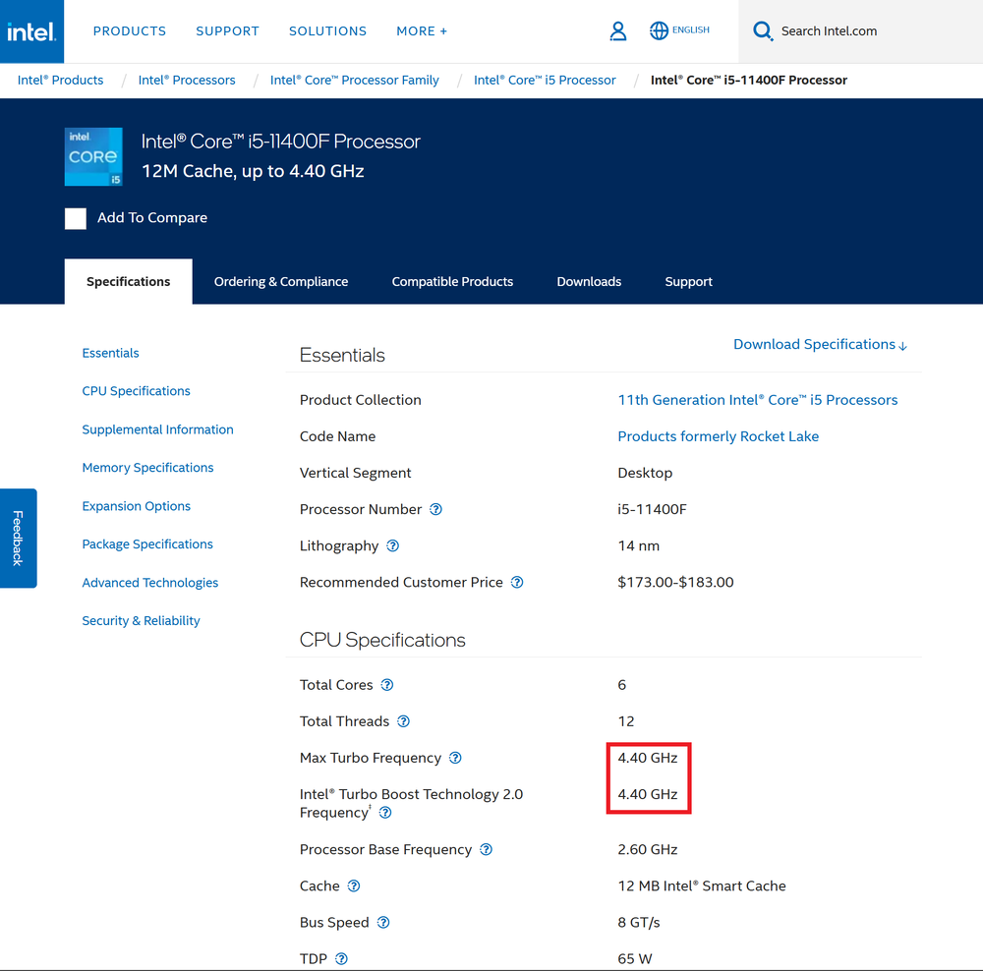Click Download Specifications link

point(820,344)
